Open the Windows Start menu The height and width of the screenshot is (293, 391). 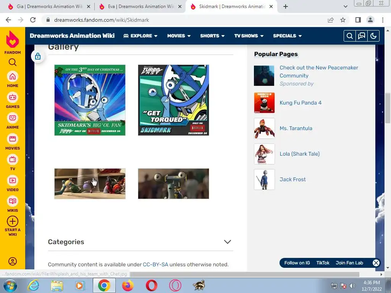pyautogui.click(x=10, y=285)
